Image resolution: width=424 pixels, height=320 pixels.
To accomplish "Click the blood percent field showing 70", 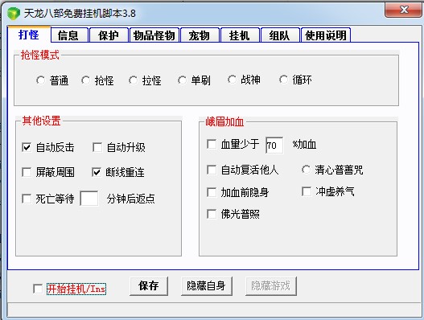I will click(x=274, y=146).
